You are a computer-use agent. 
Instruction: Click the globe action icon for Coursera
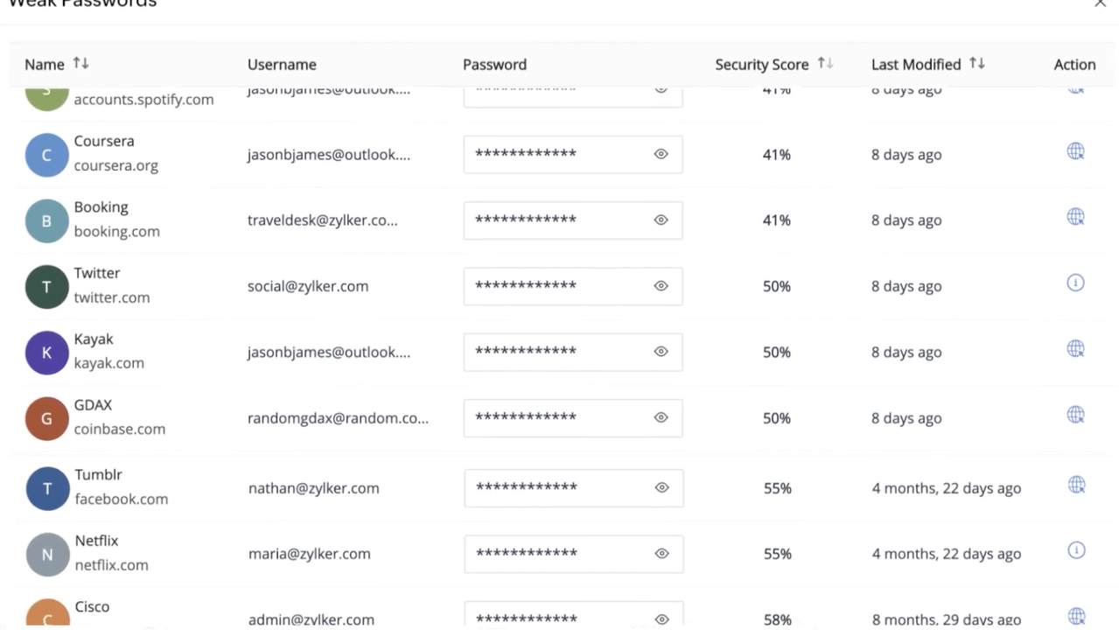(x=1075, y=151)
